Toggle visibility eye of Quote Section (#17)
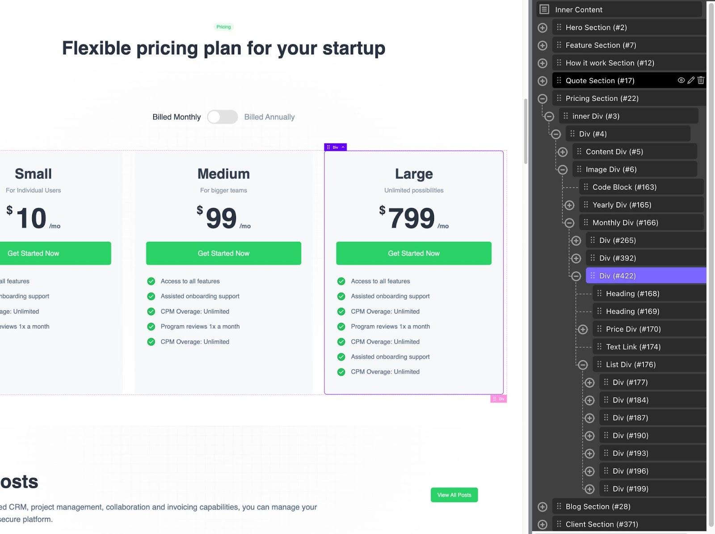Screen dimensions: 715x534 (681, 80)
